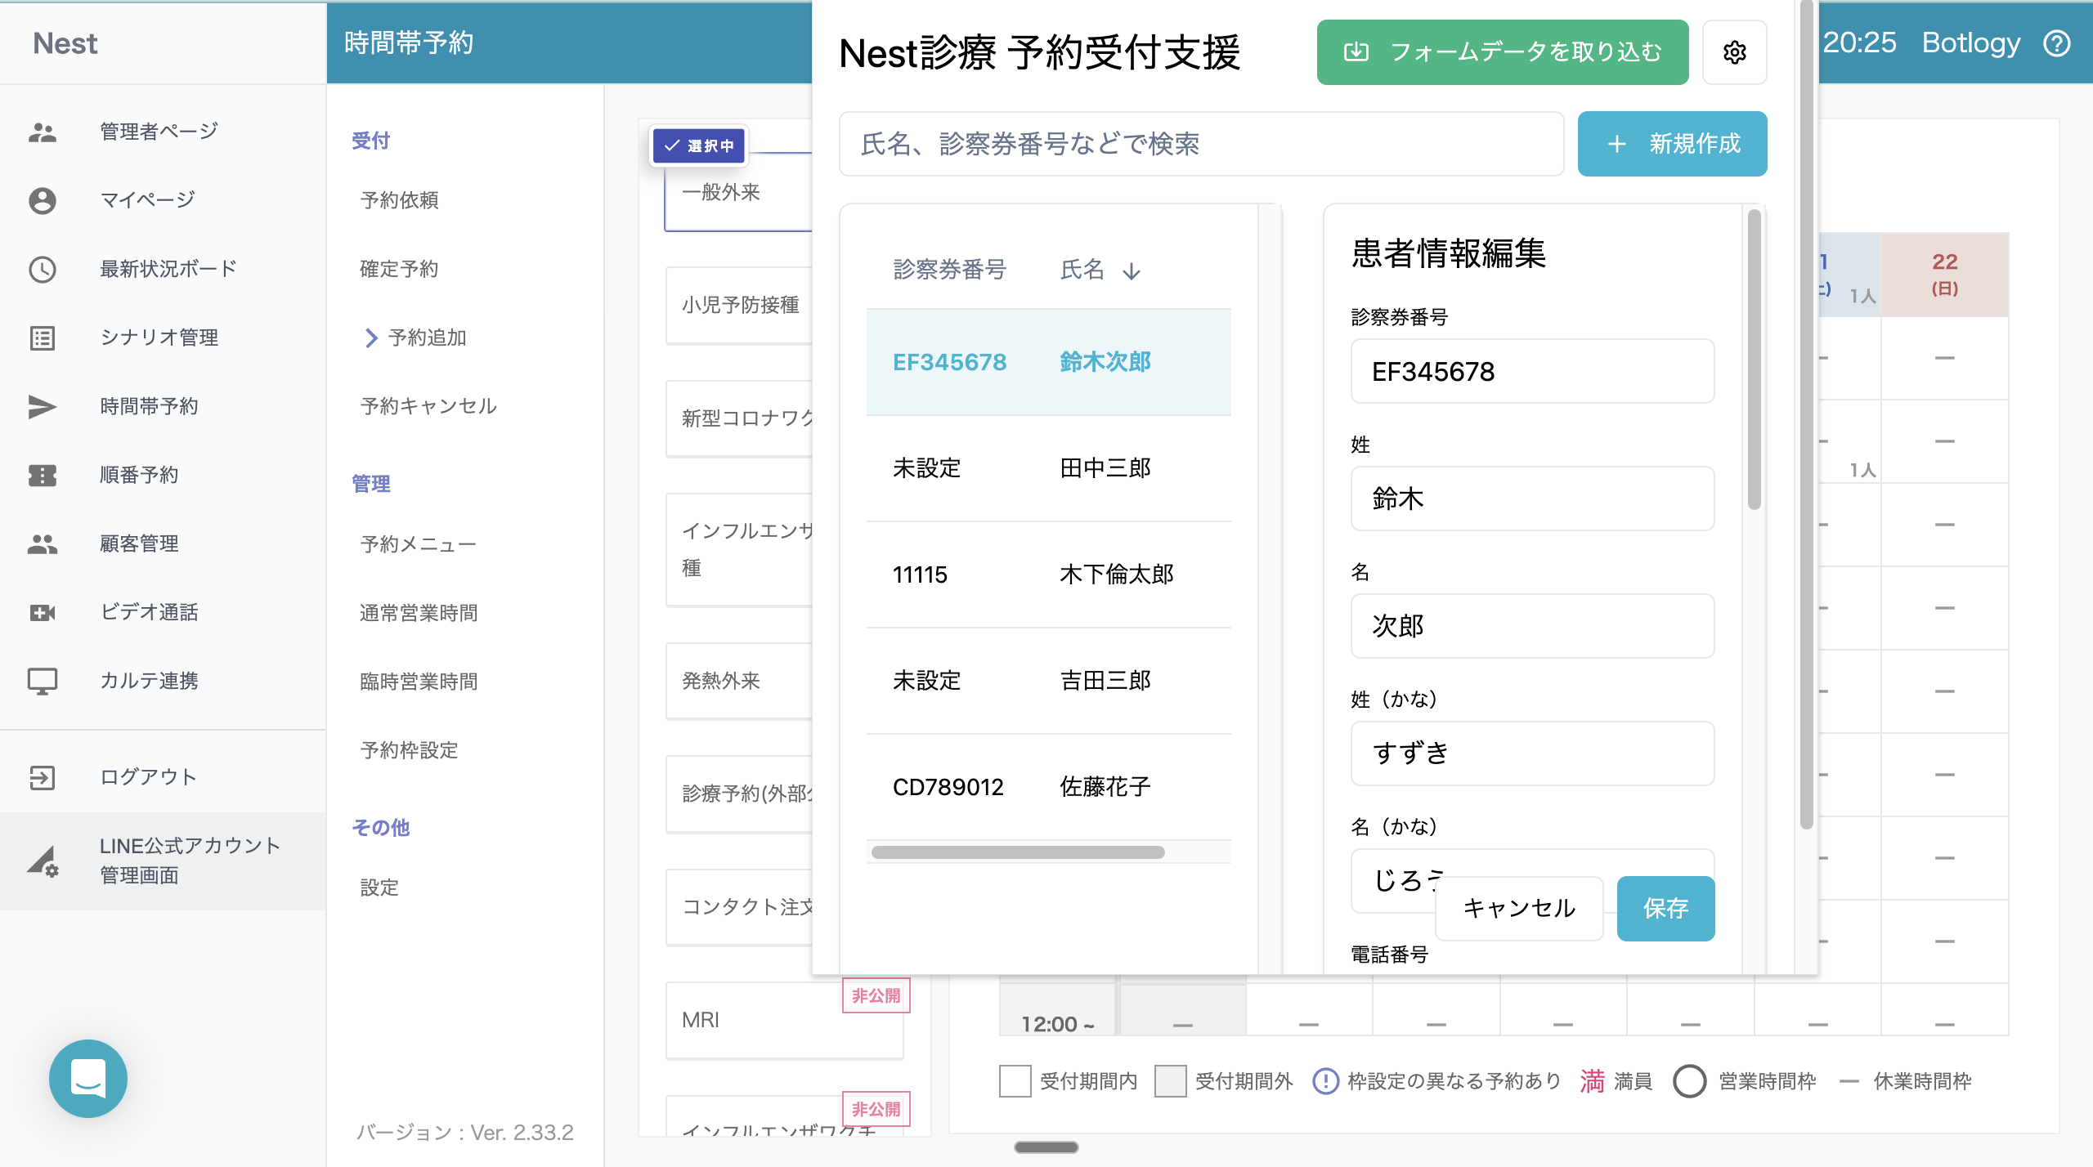Viewport: 2093px width, 1167px height.
Task: Click the ログアウト exit icon
Action: pos(43,777)
